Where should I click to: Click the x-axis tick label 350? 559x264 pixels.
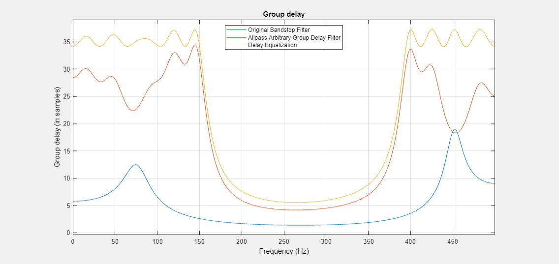point(368,241)
